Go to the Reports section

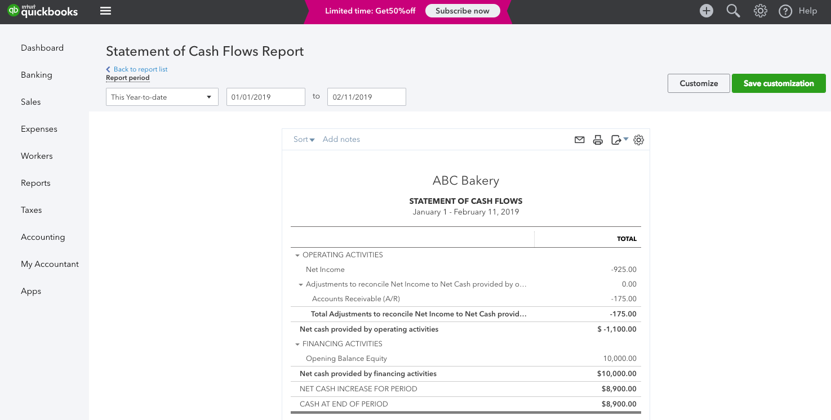(35, 182)
